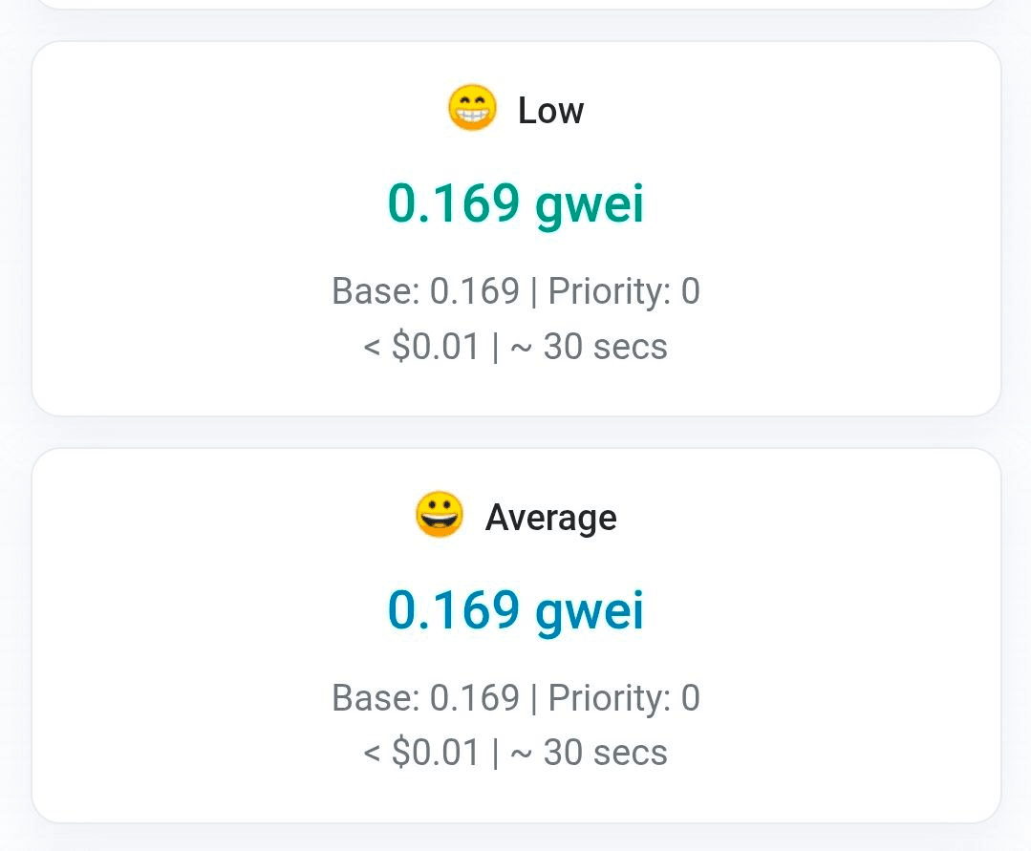Click the smiley emoji beside Average
The image size is (1031, 851).
coord(440,516)
